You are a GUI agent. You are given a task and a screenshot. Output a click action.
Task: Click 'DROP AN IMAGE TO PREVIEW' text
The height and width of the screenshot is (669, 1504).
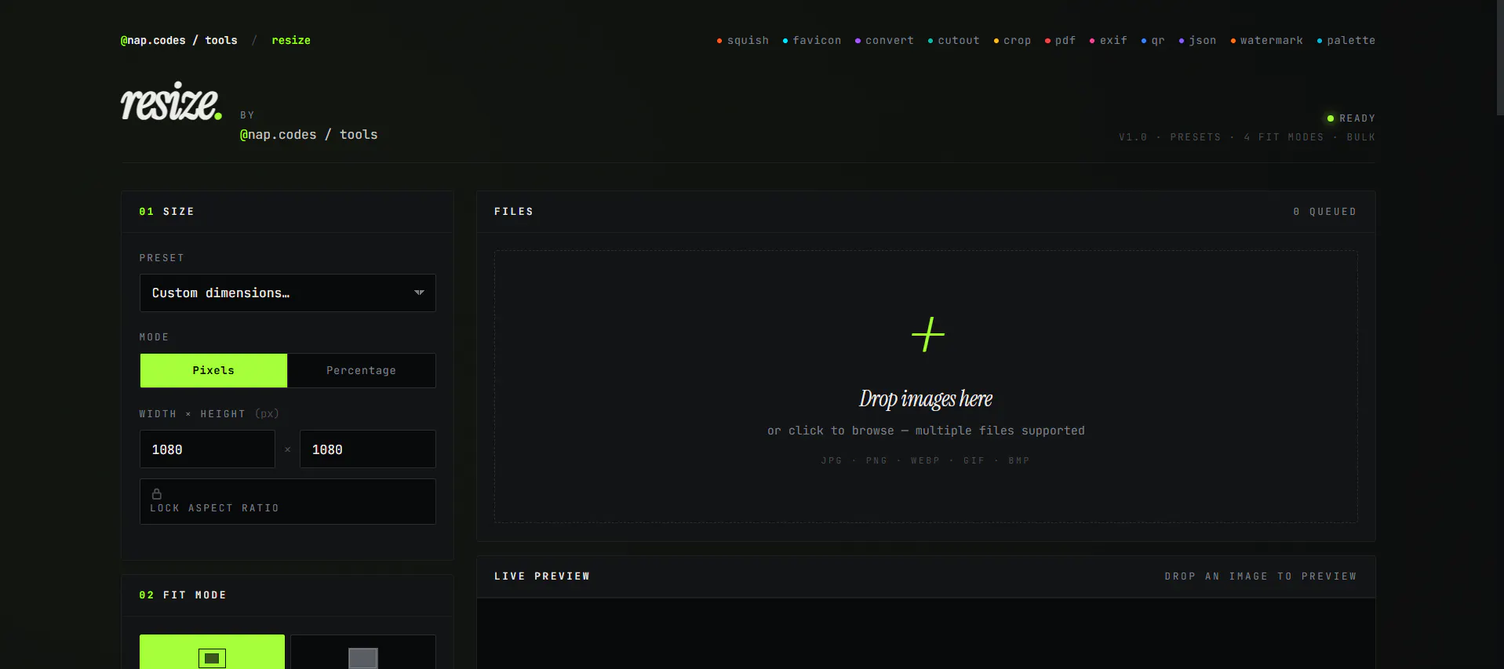(1261, 576)
